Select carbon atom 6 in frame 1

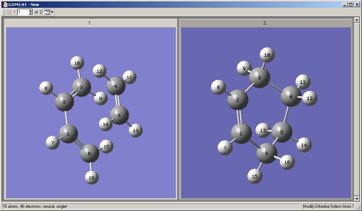pyautogui.click(x=90, y=153)
